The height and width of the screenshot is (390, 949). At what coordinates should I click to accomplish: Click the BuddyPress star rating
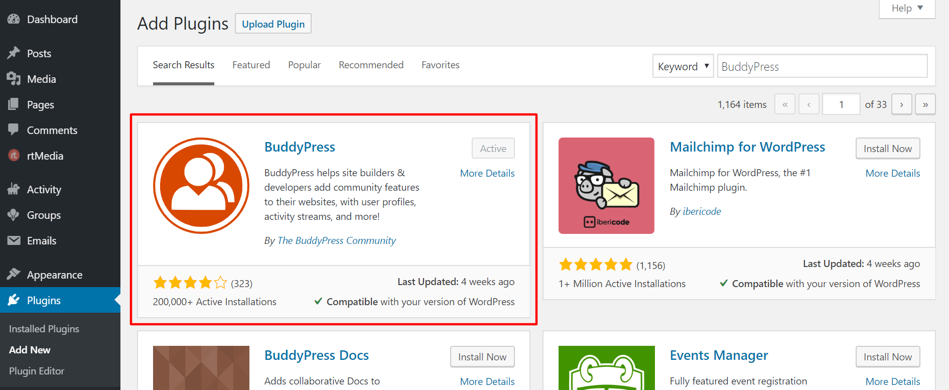[190, 283]
